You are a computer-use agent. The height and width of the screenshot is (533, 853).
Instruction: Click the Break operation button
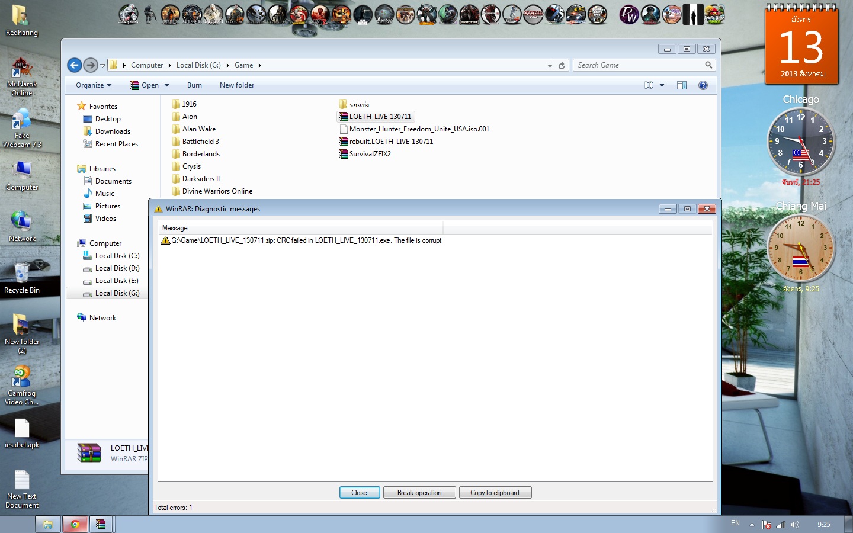tap(419, 493)
